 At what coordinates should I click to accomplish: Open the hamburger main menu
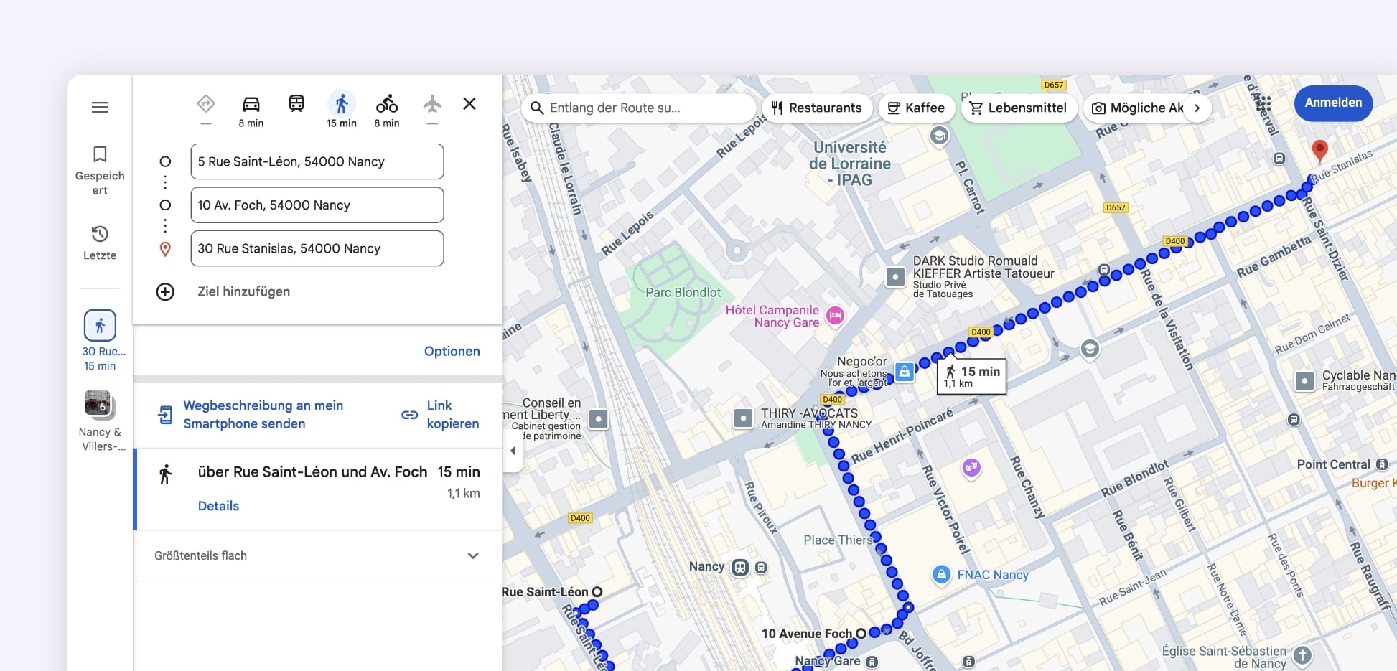click(100, 108)
